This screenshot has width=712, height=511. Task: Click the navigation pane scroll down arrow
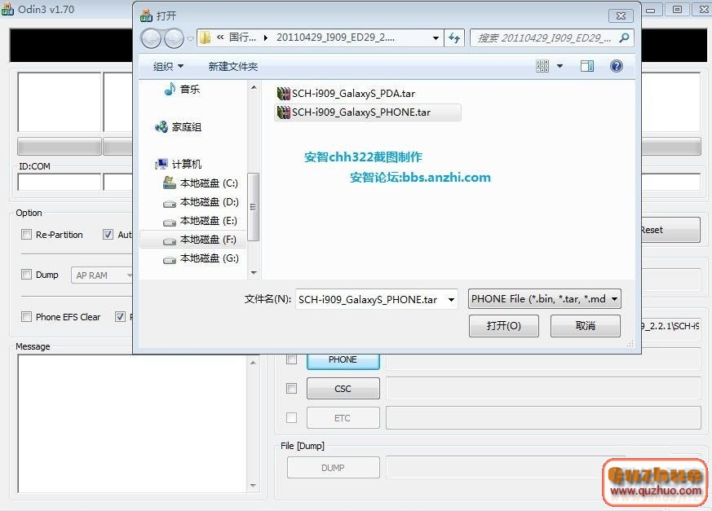[254, 273]
